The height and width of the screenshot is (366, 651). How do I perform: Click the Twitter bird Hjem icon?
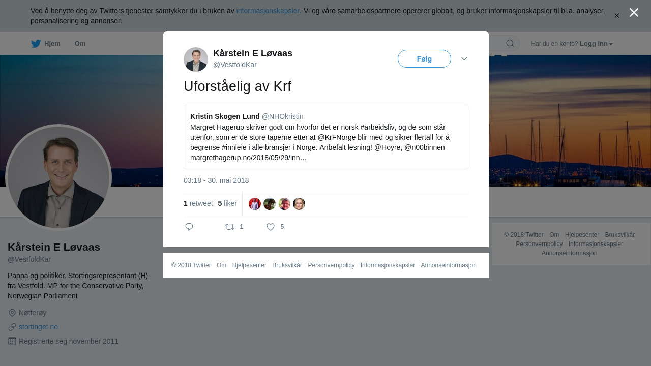click(x=36, y=44)
